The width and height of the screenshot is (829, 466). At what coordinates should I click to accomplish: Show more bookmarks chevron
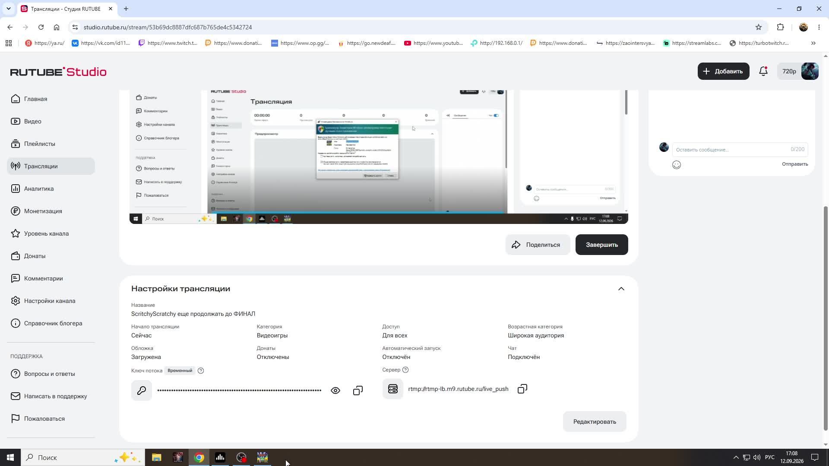(x=813, y=43)
